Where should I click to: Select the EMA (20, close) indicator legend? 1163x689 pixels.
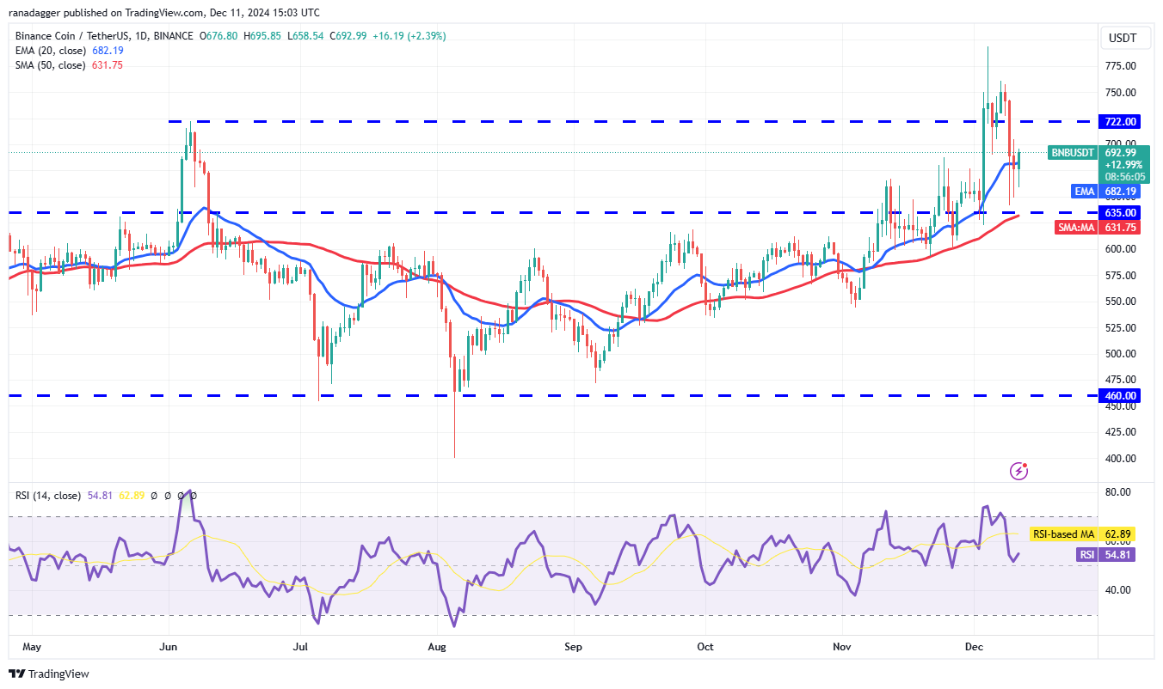click(x=51, y=51)
